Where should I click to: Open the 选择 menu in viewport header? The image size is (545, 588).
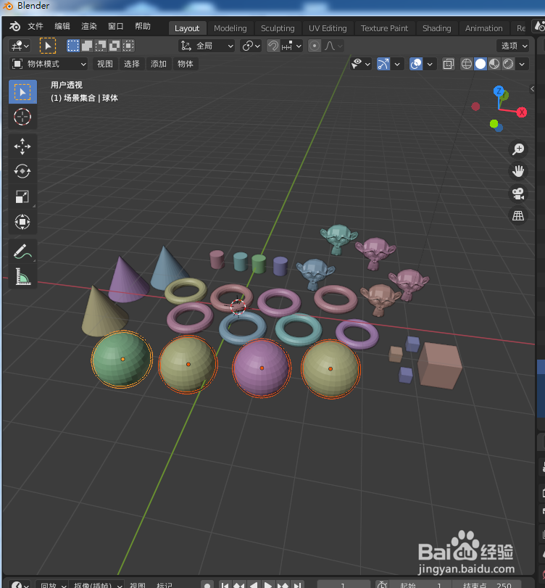132,64
